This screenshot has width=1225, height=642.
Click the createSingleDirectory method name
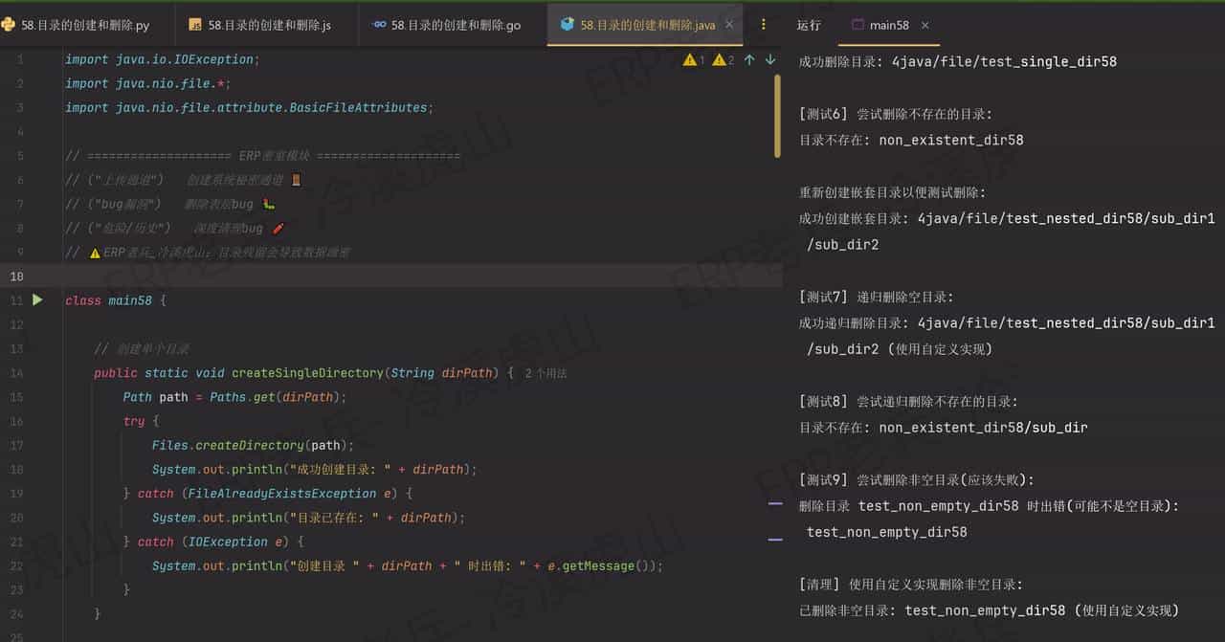point(307,372)
